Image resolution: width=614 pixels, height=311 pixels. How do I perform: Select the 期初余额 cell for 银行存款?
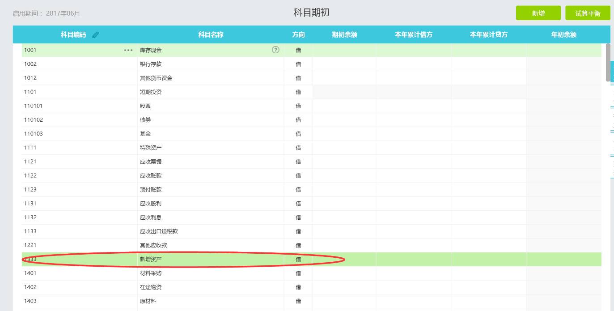point(344,64)
